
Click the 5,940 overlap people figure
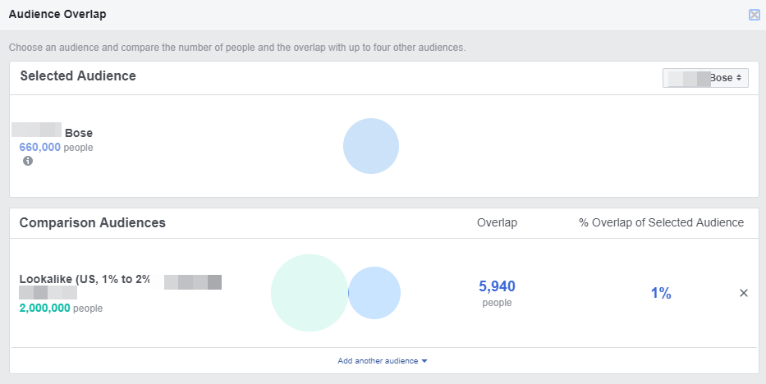click(497, 286)
